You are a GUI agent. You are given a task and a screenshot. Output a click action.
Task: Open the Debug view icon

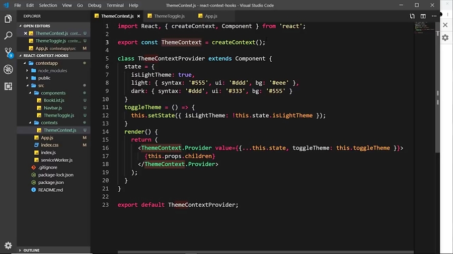(8, 69)
